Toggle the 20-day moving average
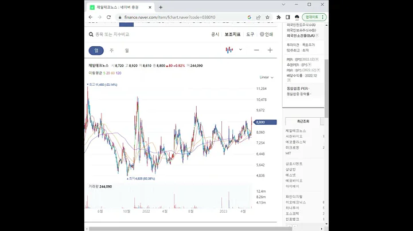 (x=108, y=73)
